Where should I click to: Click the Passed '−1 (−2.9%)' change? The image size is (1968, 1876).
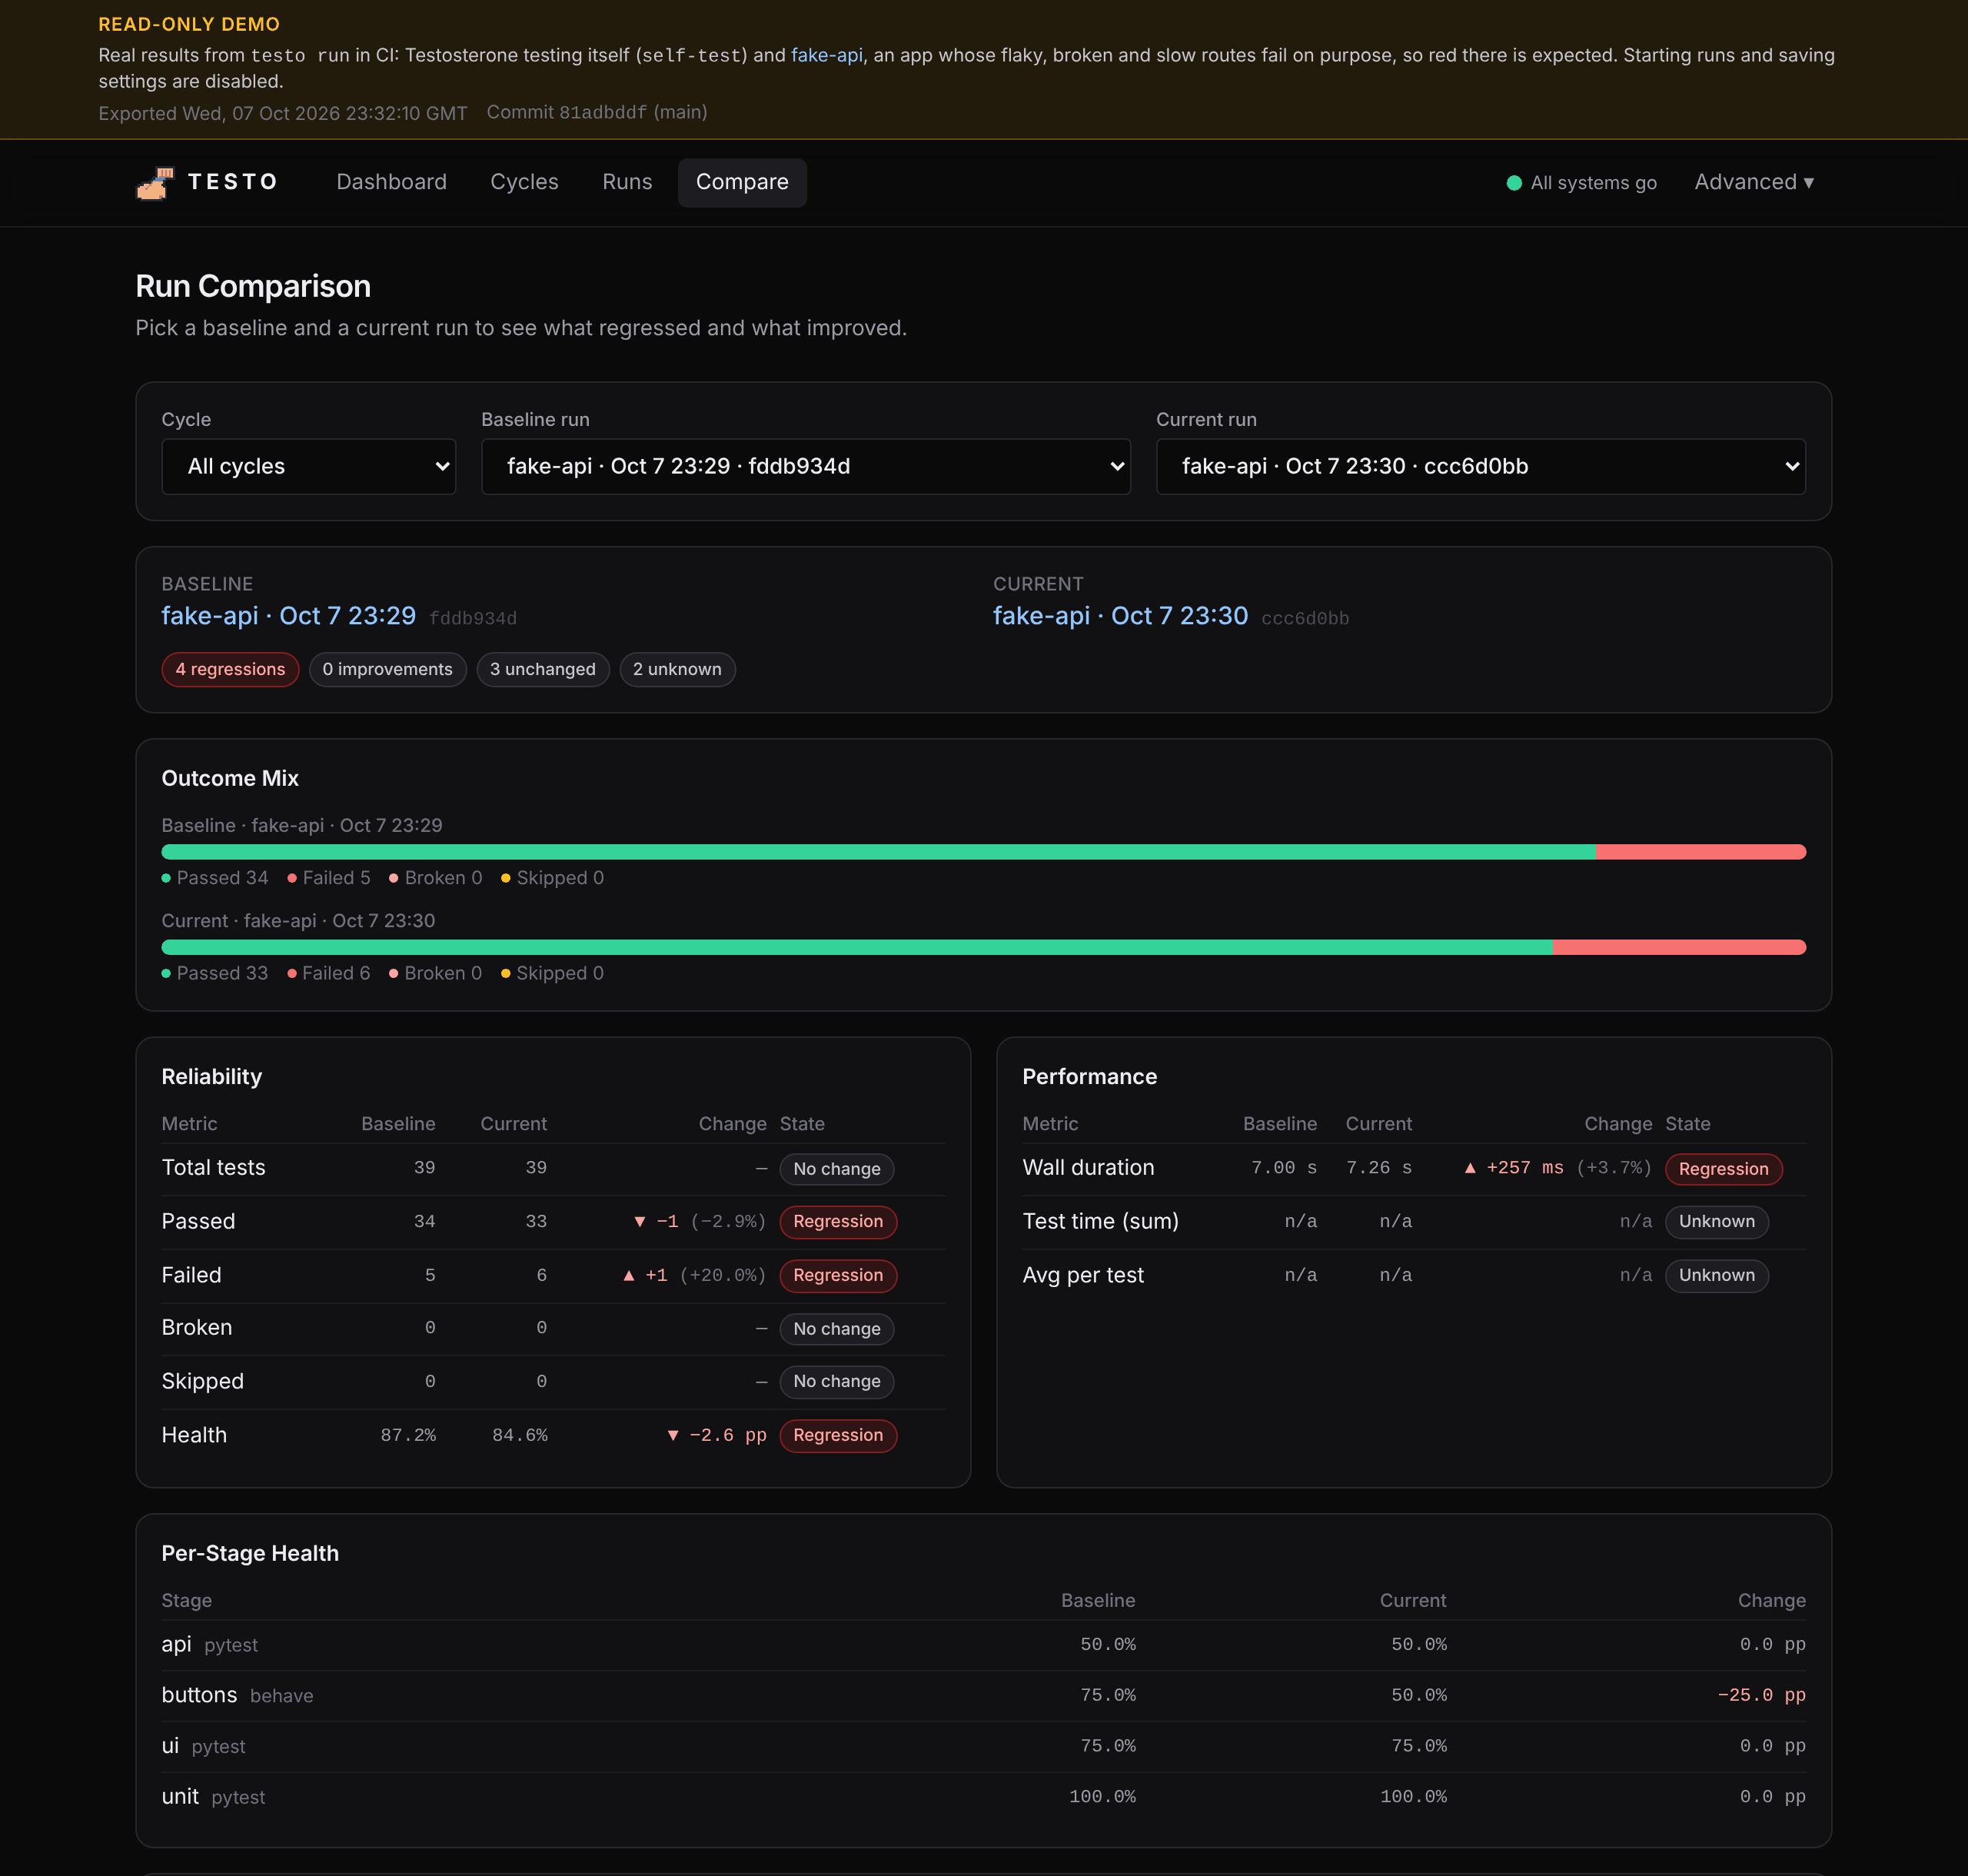pyautogui.click(x=700, y=1221)
